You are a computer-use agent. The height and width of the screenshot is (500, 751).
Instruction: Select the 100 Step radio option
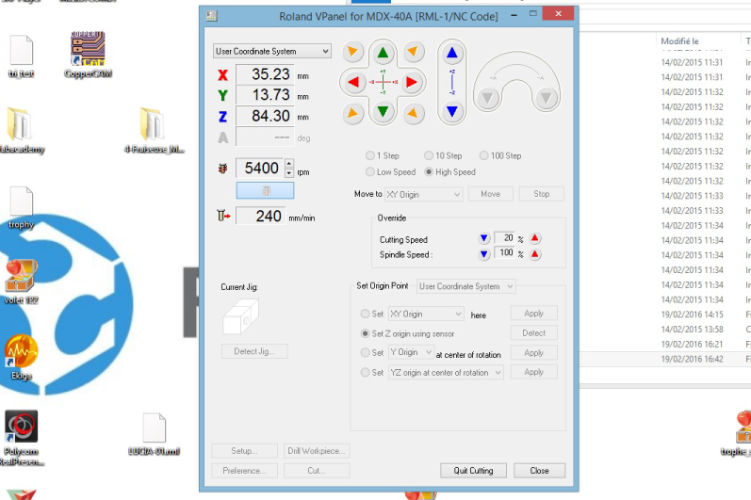point(483,155)
